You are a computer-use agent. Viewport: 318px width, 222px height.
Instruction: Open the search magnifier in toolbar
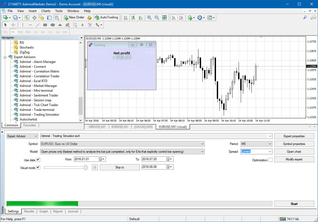(x=305, y=18)
